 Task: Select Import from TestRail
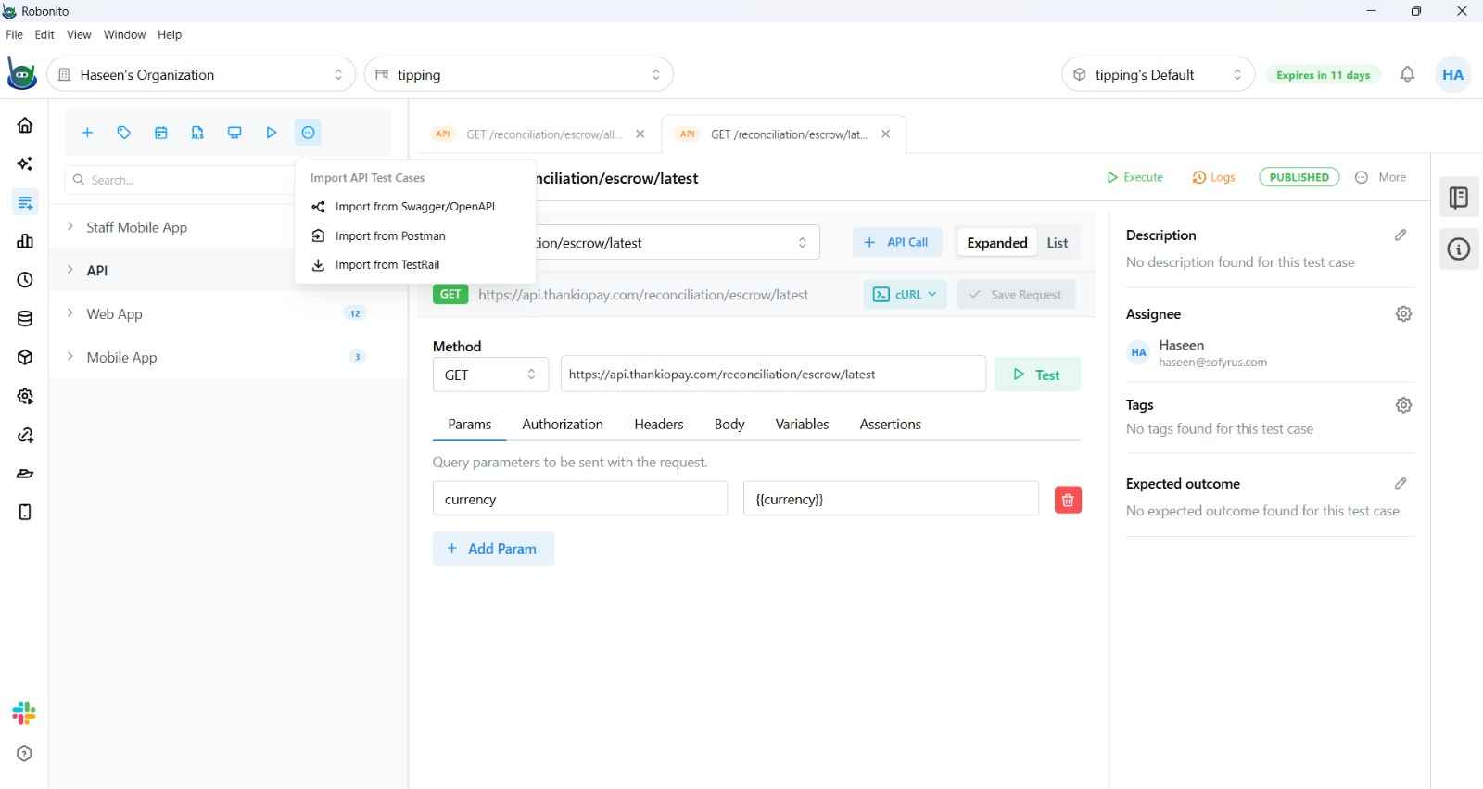coord(415,265)
